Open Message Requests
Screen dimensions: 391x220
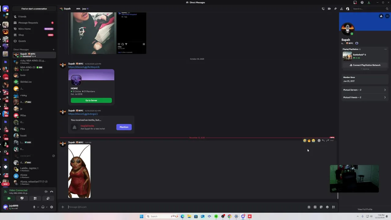34,23
